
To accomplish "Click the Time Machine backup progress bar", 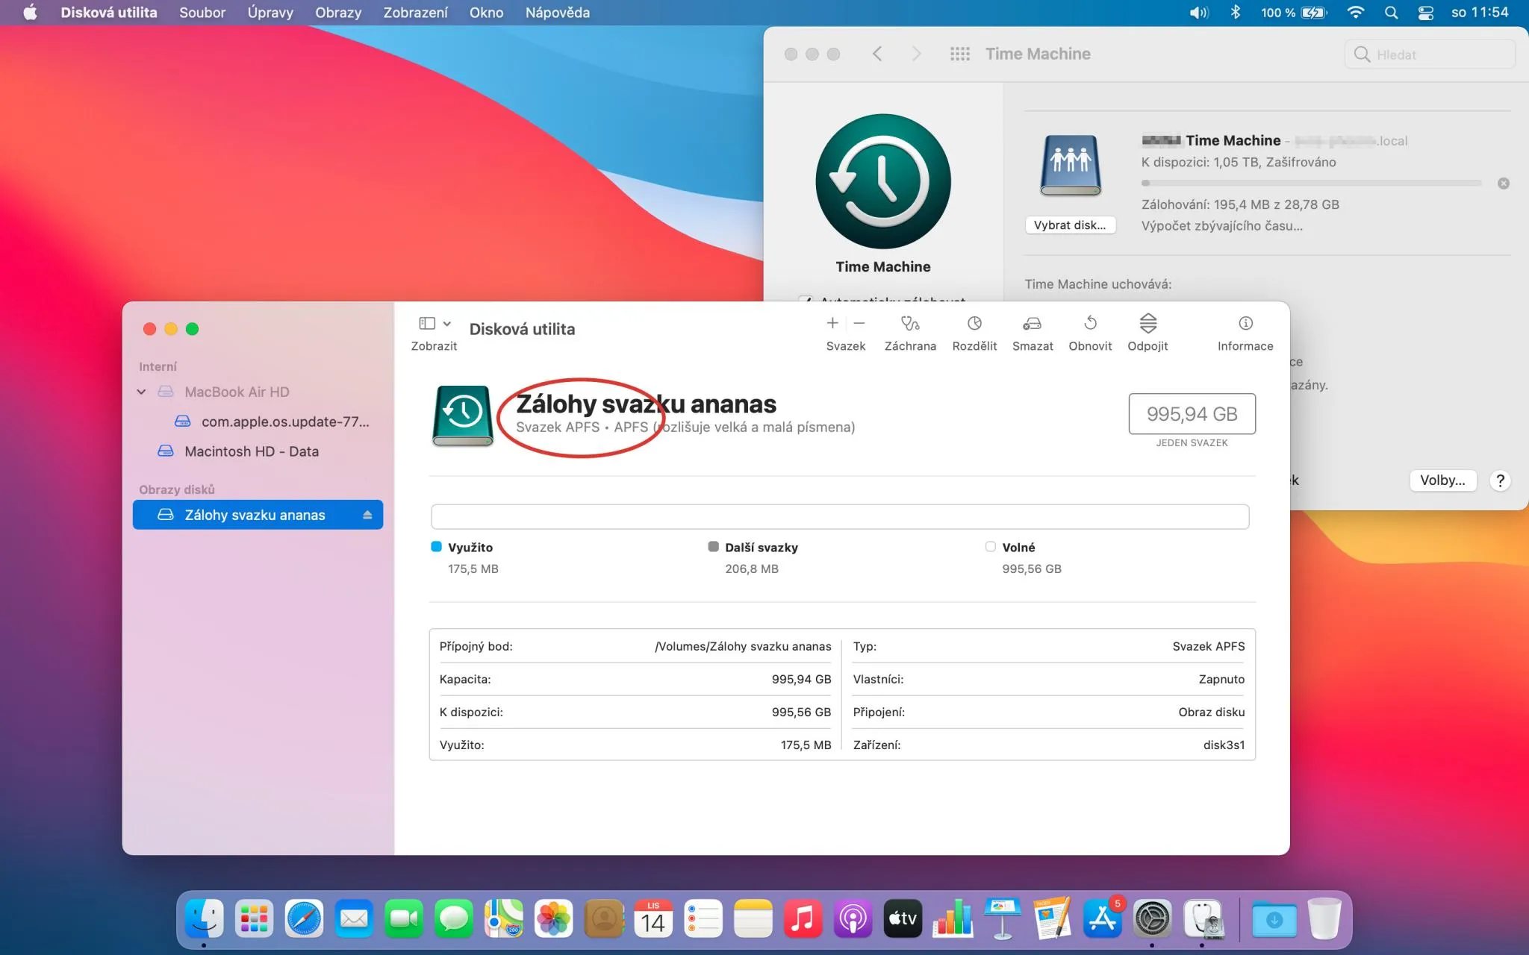I will [x=1311, y=184].
